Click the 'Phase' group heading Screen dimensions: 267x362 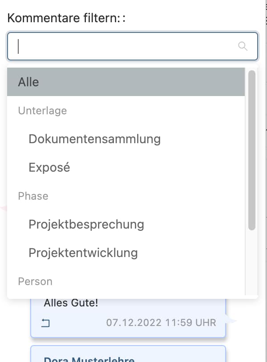[x=33, y=196]
